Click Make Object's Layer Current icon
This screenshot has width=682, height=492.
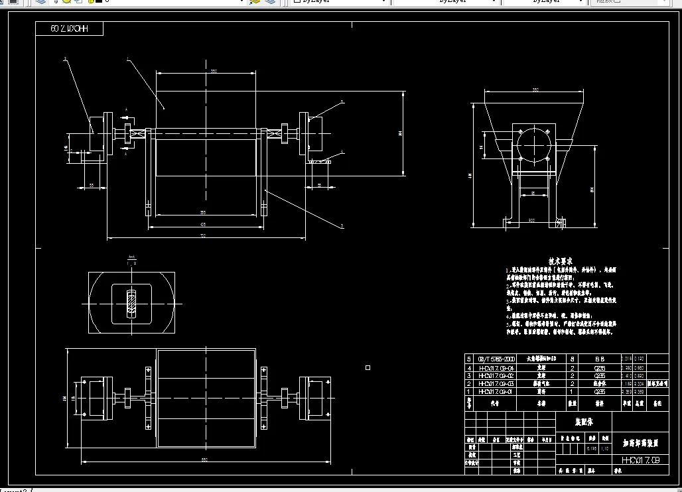click(x=255, y=1)
